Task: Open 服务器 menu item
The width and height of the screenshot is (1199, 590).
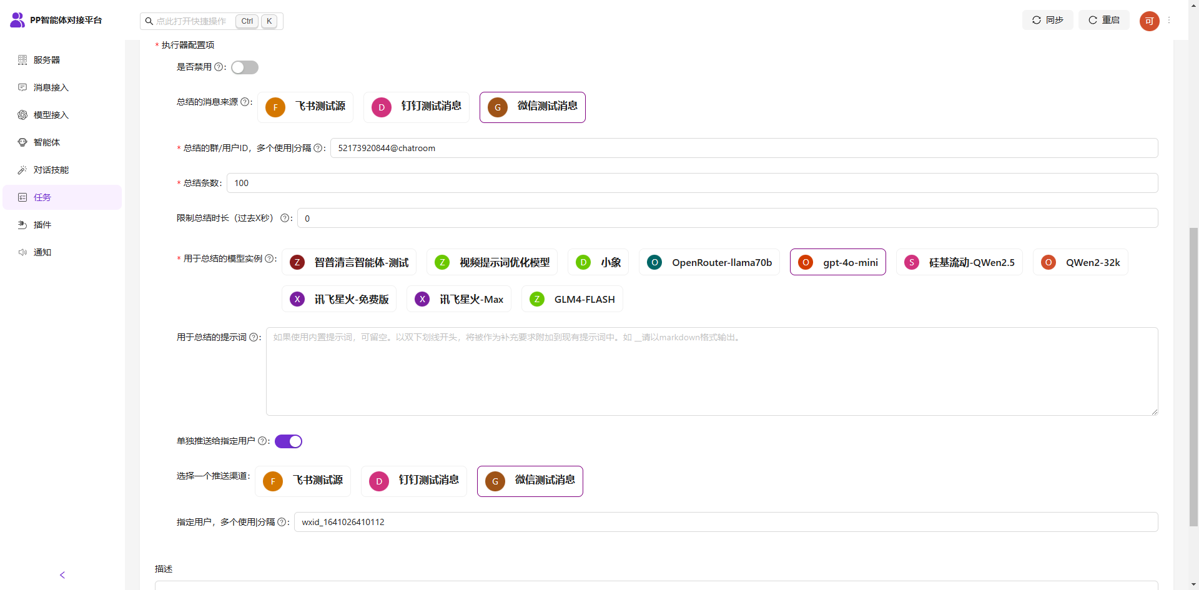Action: [x=62, y=60]
